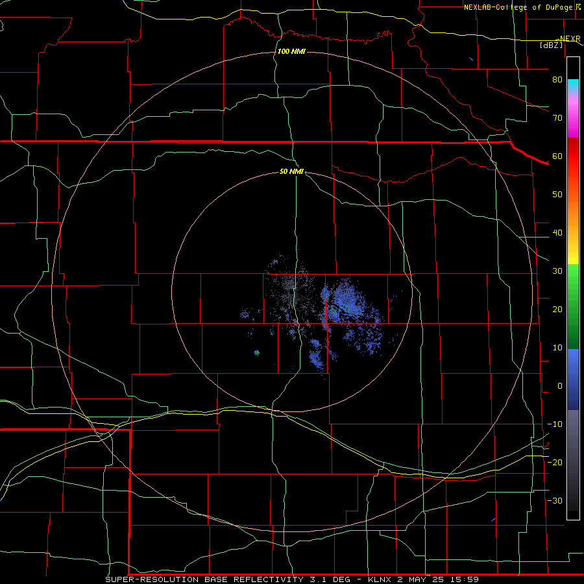Screen dimensions: 584x584
Task: Click the 20 value on the dBZ scale
Action: (x=557, y=310)
